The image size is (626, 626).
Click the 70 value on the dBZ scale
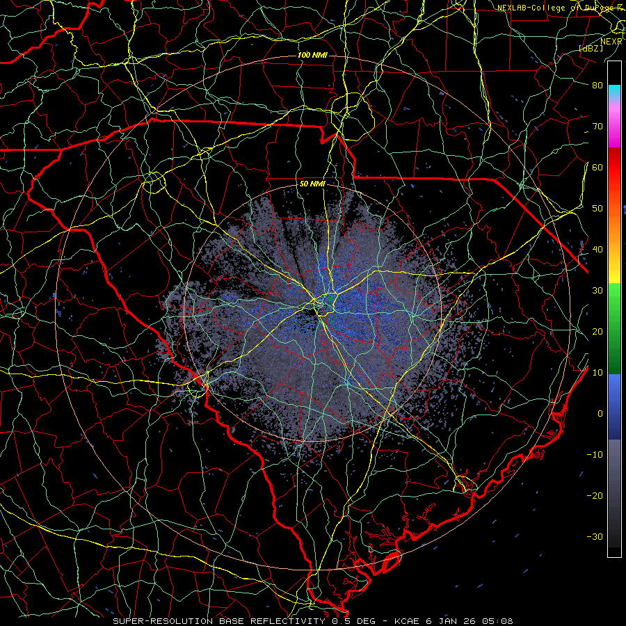597,127
